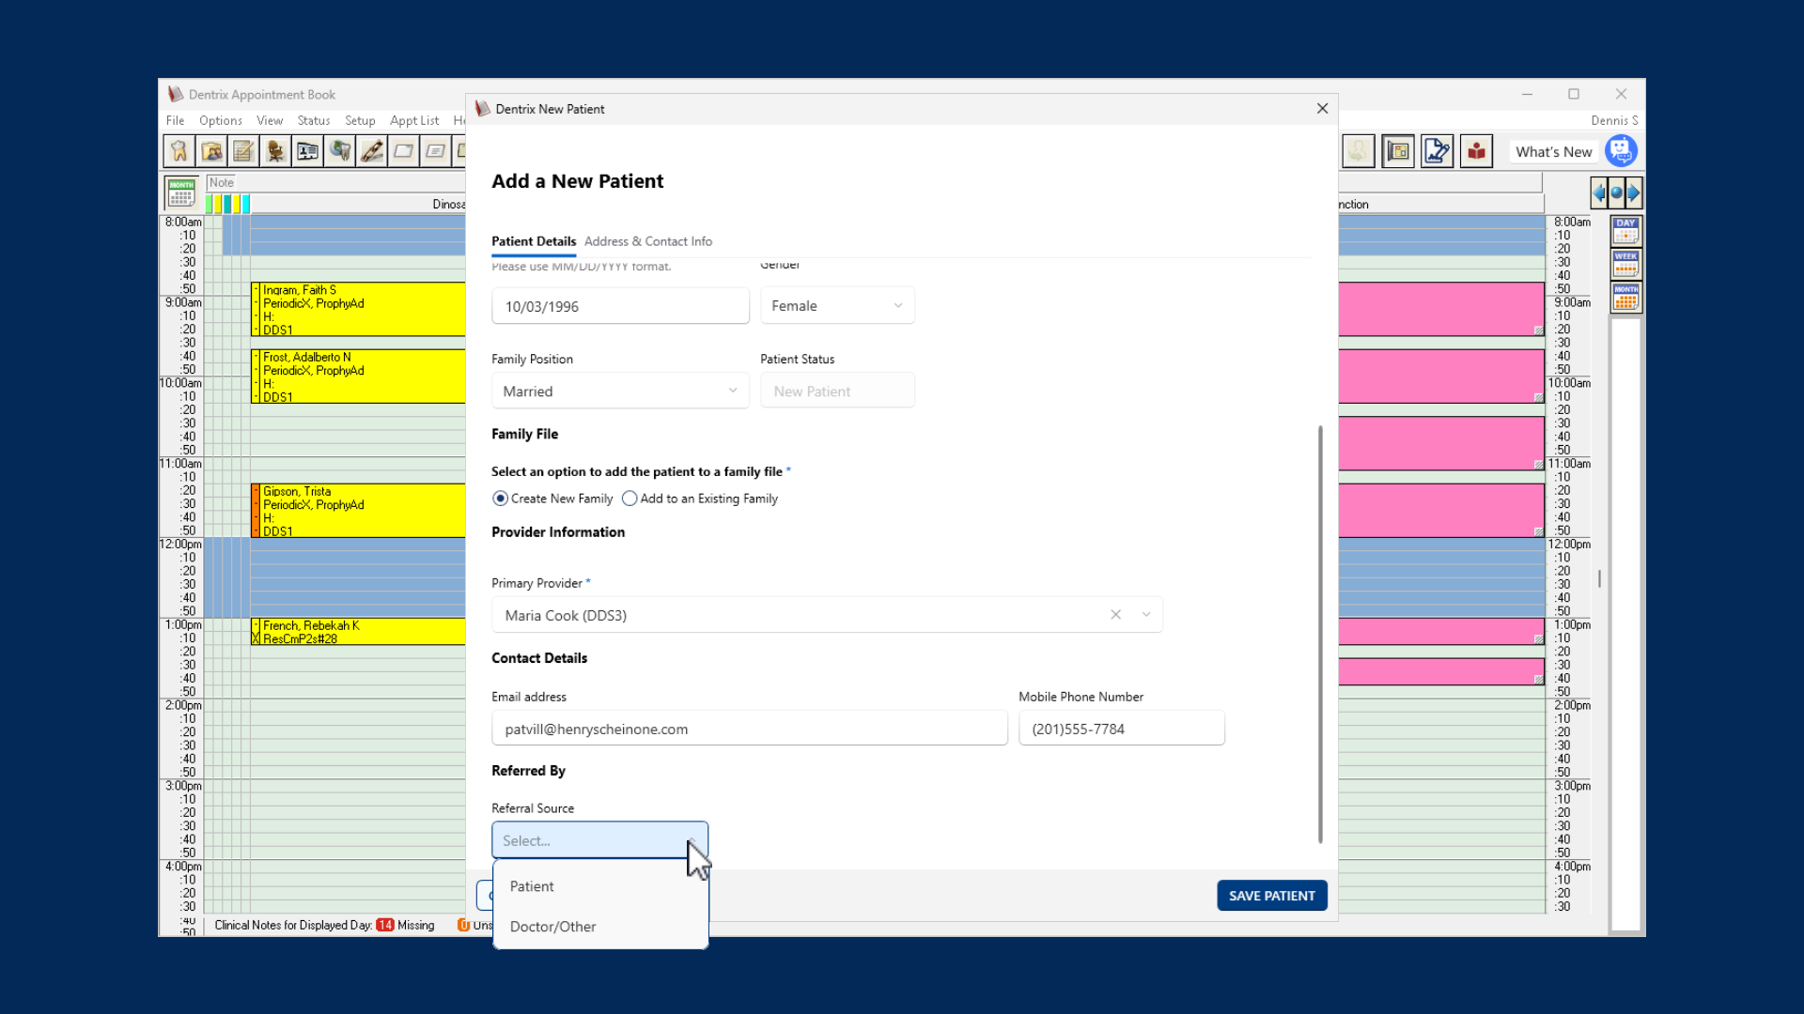The width and height of the screenshot is (1804, 1014).
Task: Click the office chair toolbar icon
Action: pos(275,151)
